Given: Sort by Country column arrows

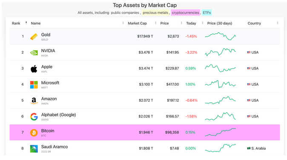Looking at the screenshot, I should pyautogui.click(x=278, y=23).
